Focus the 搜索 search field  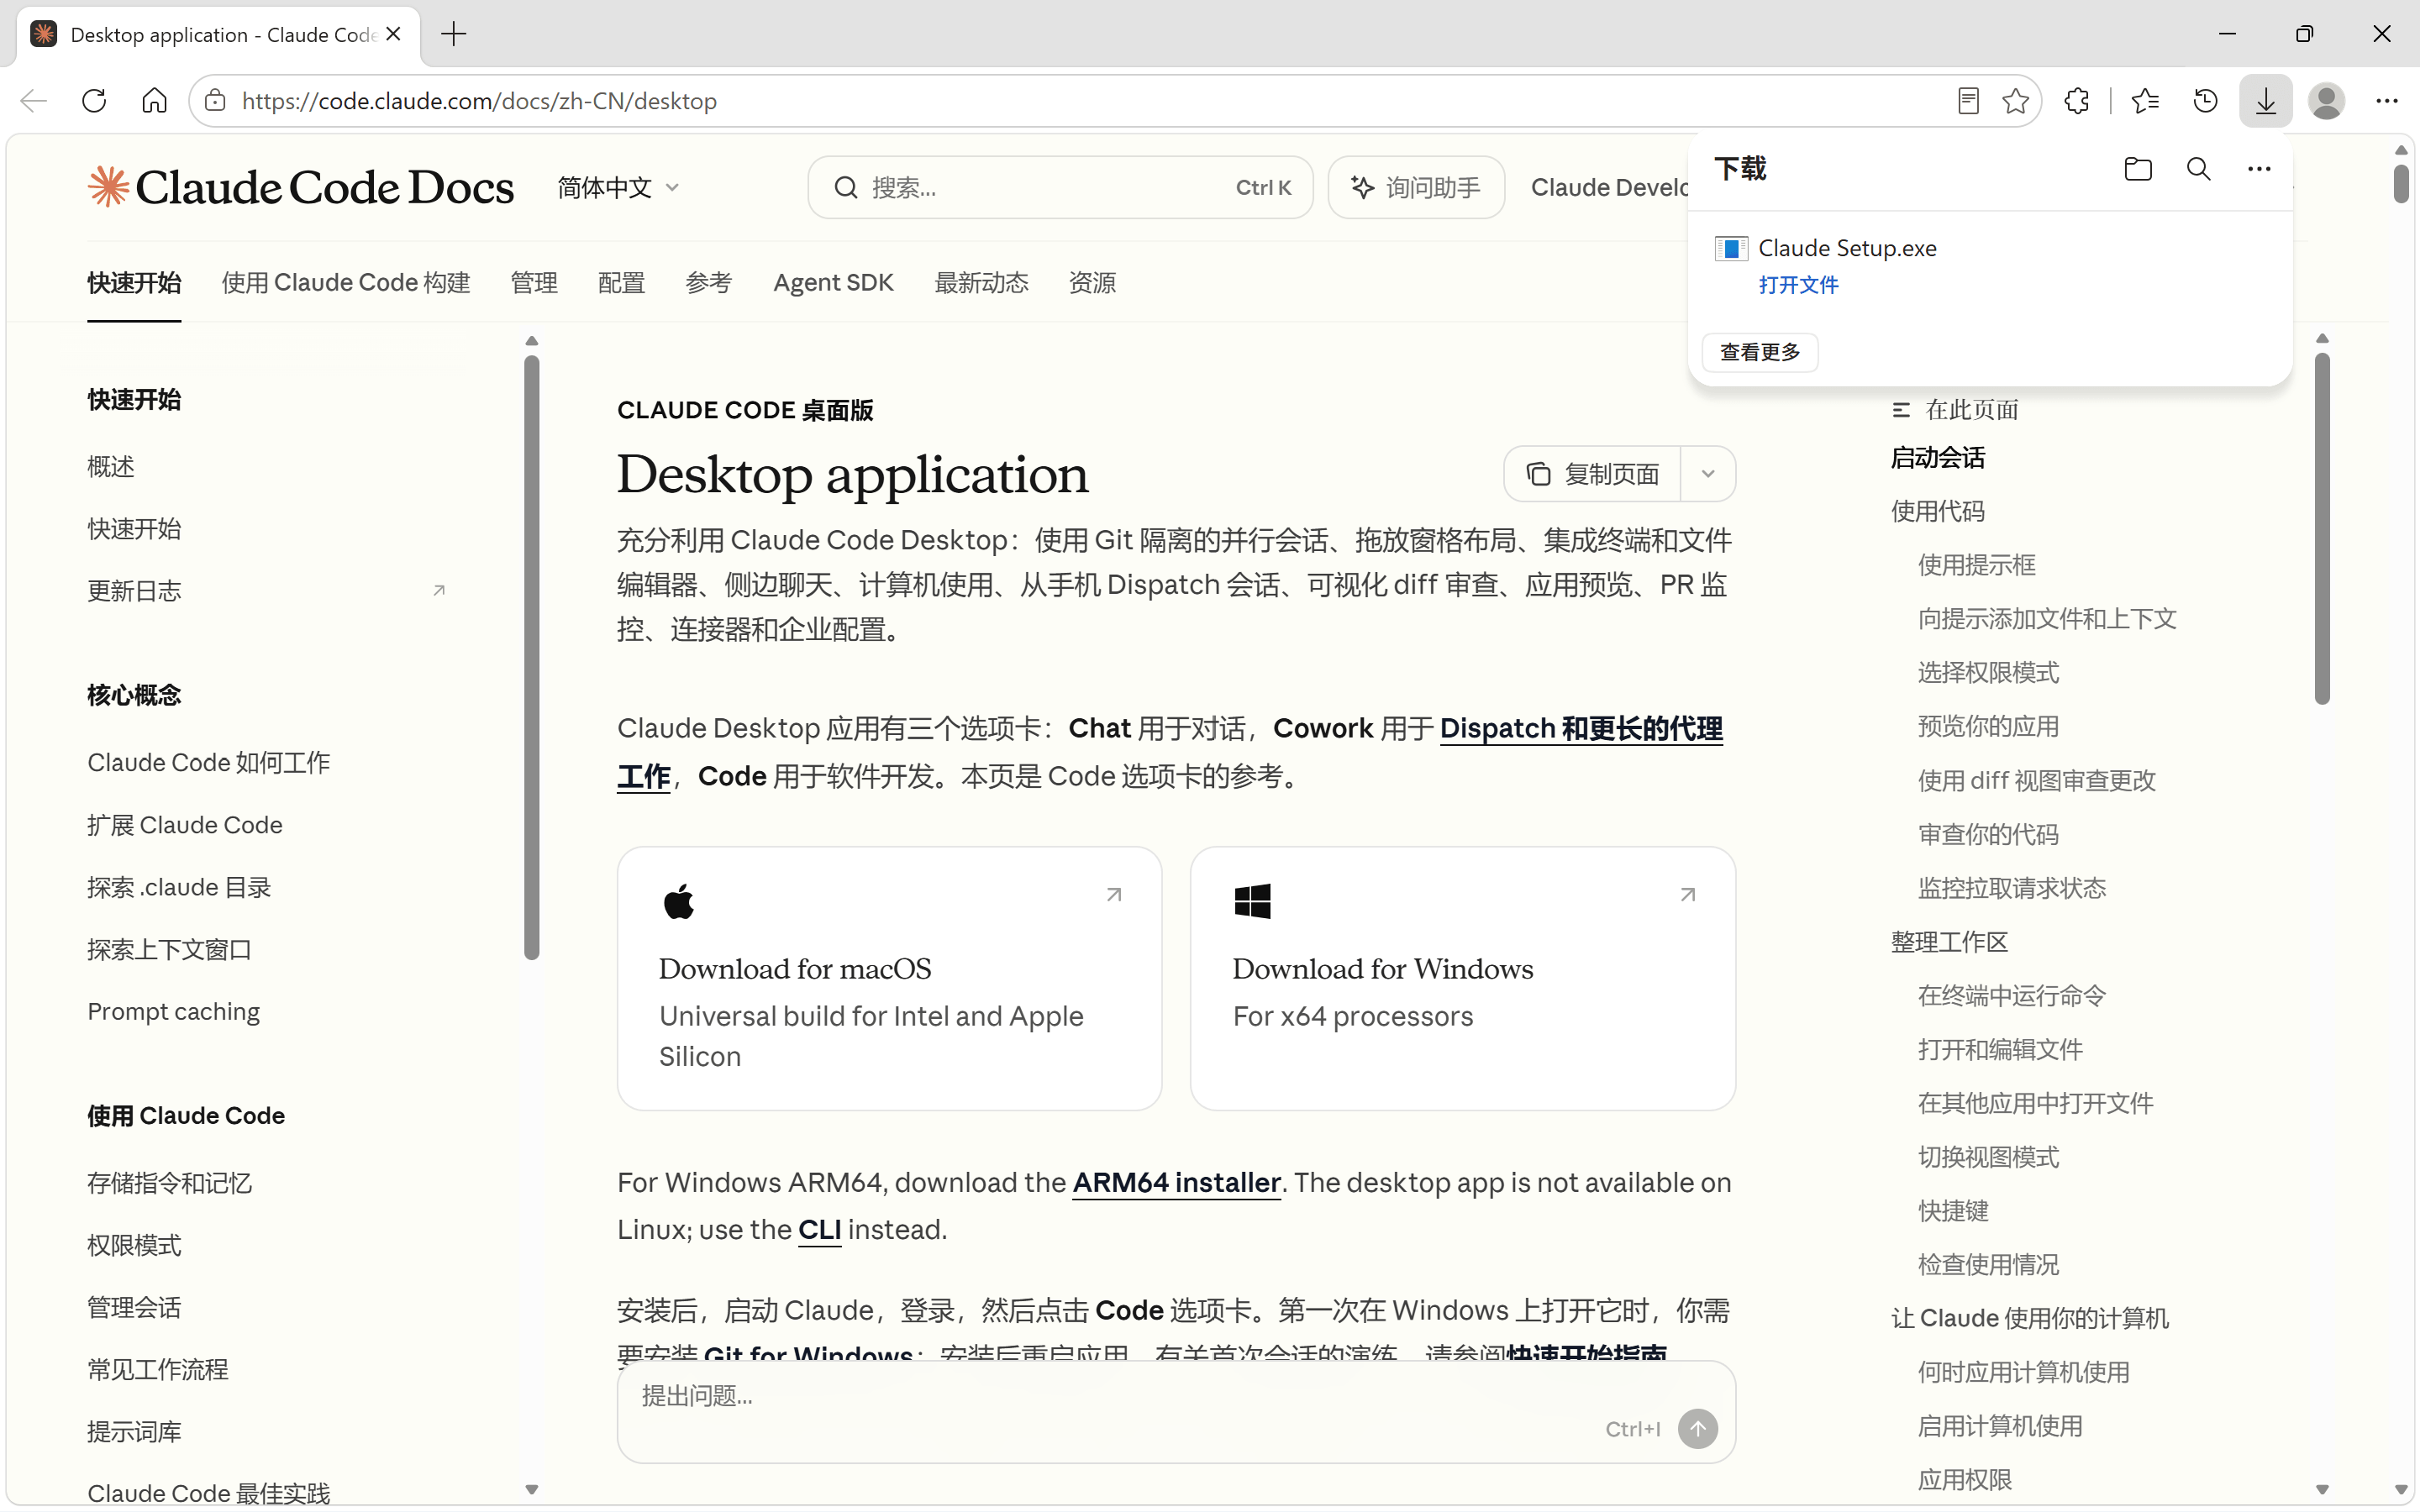pos(1060,187)
